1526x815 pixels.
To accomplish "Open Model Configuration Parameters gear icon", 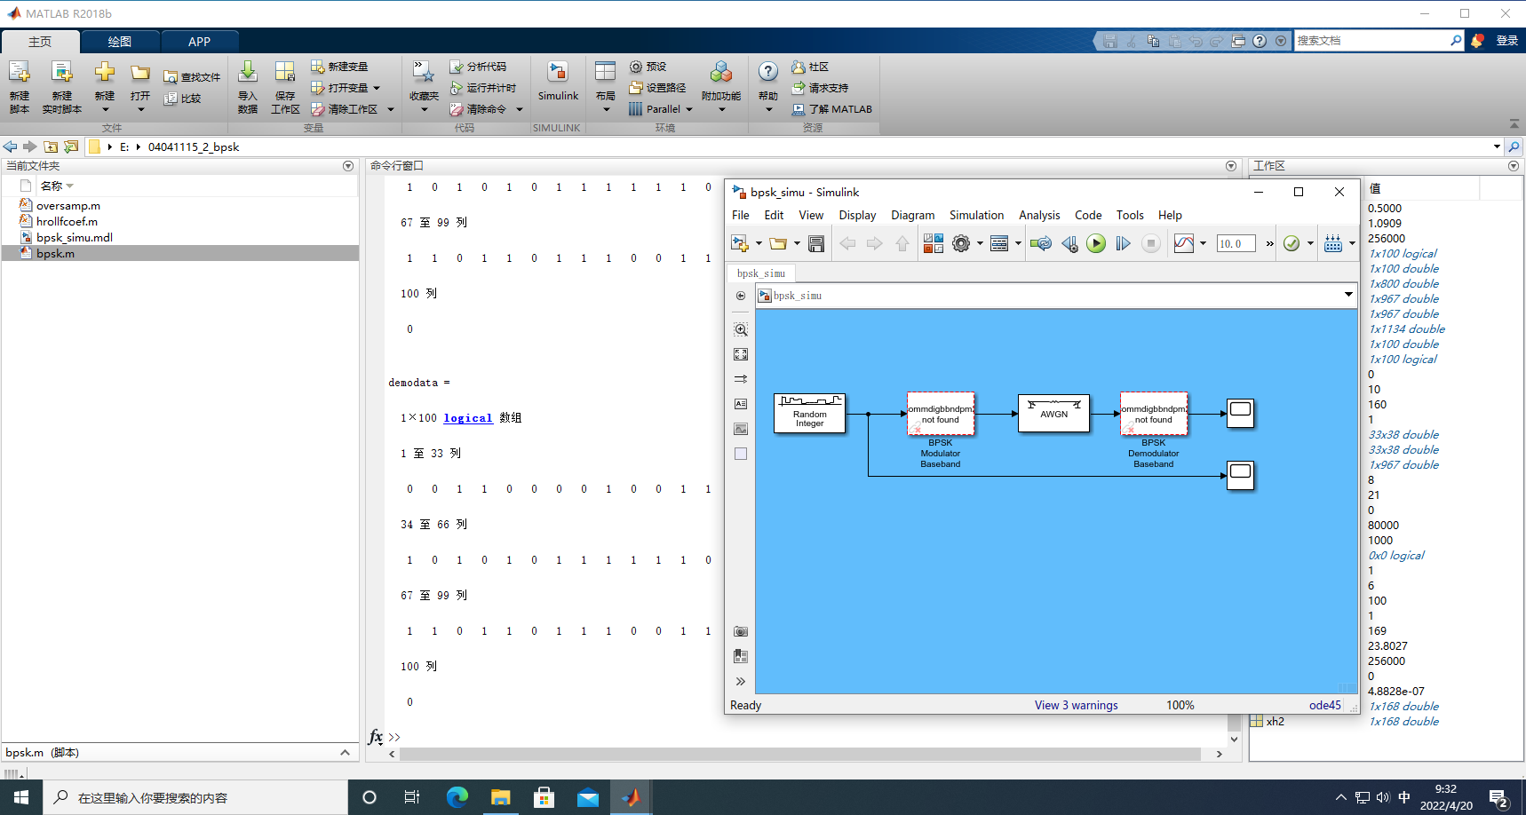I will (961, 243).
